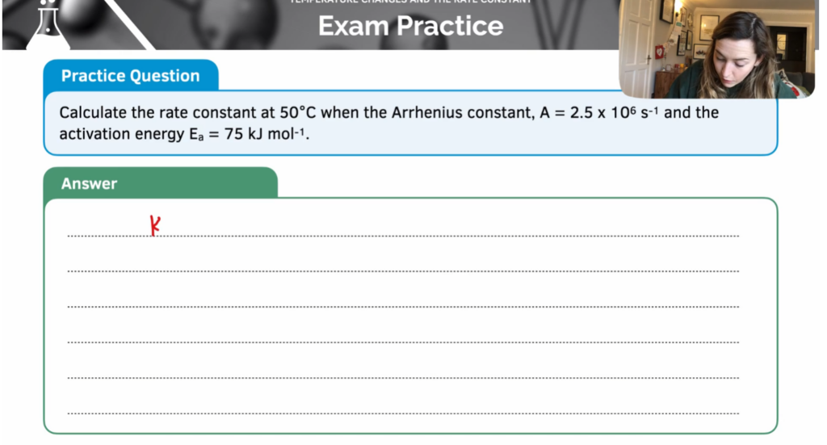This screenshot has width=827, height=445.
Task: Click the 50°C temperature value
Action: coord(297,113)
